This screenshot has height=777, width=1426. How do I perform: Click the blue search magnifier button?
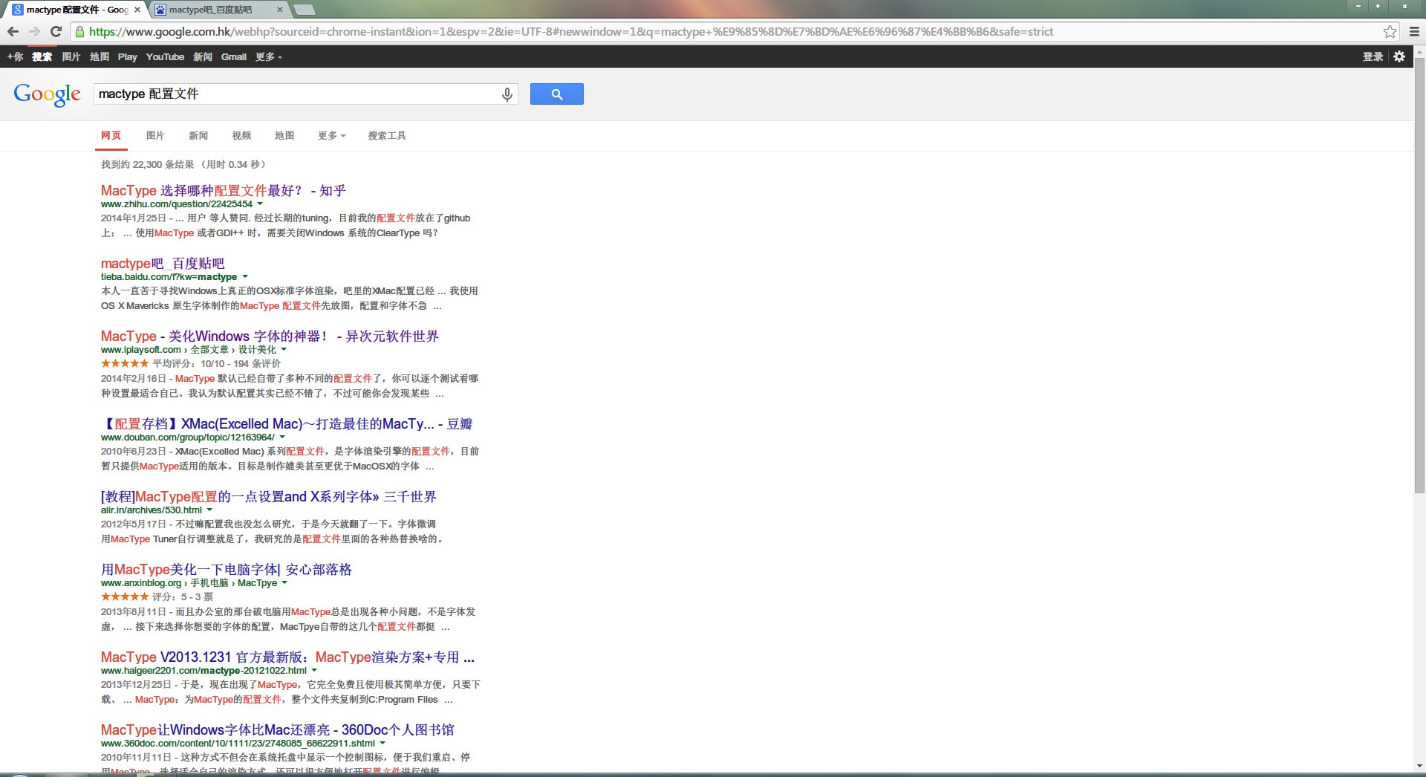coord(557,94)
